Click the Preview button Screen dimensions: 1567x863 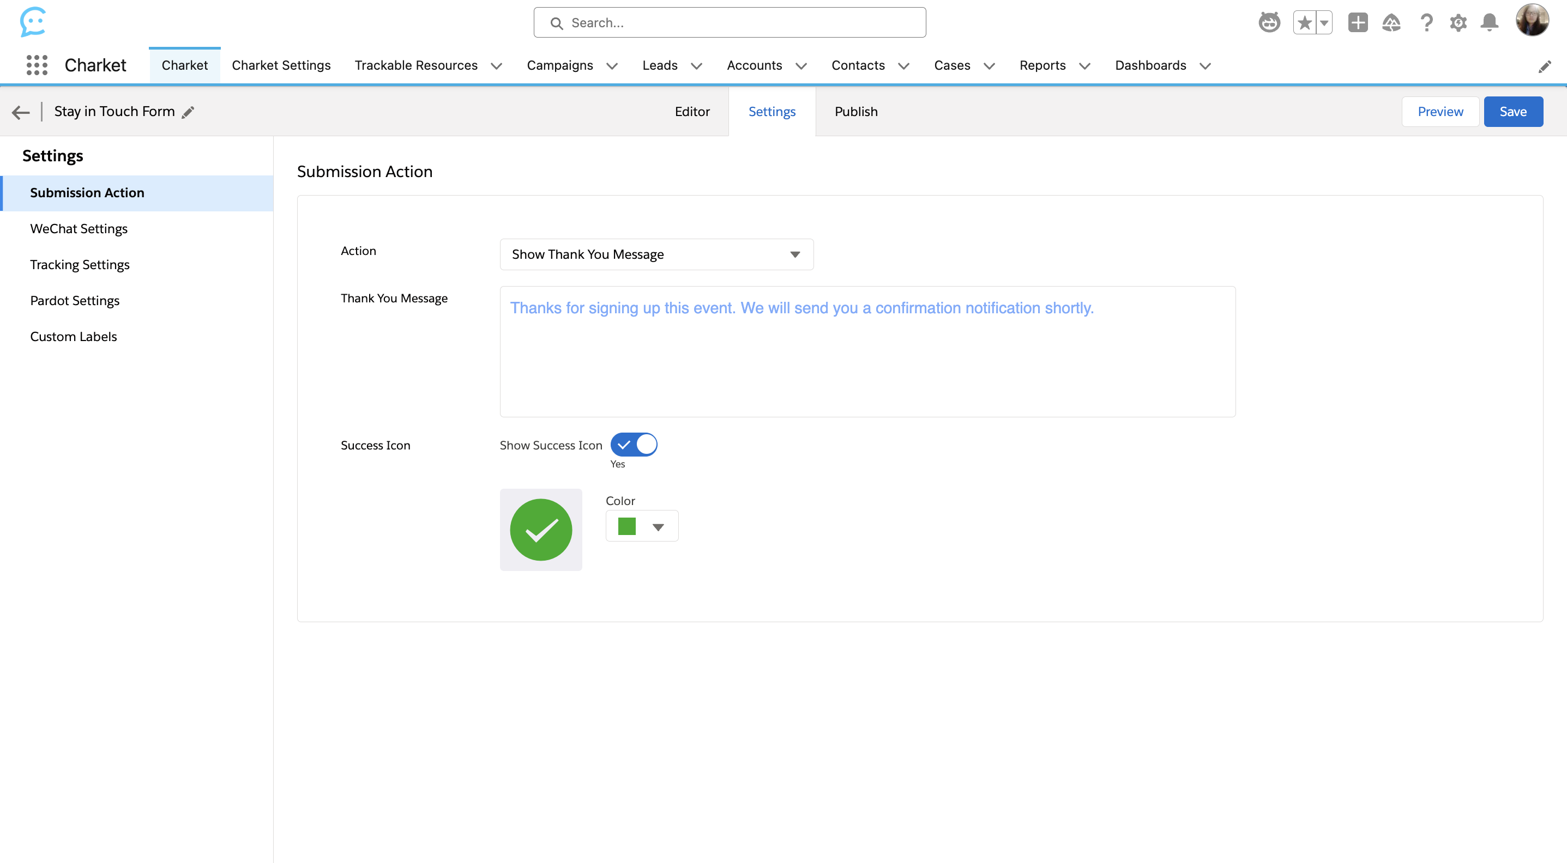tap(1440, 111)
